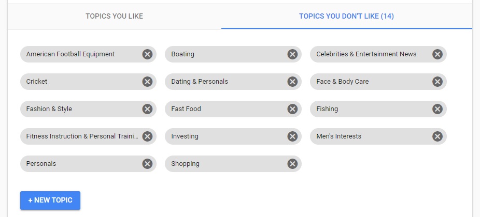
Task: Remove the Personals topic chip
Action: [147, 164]
